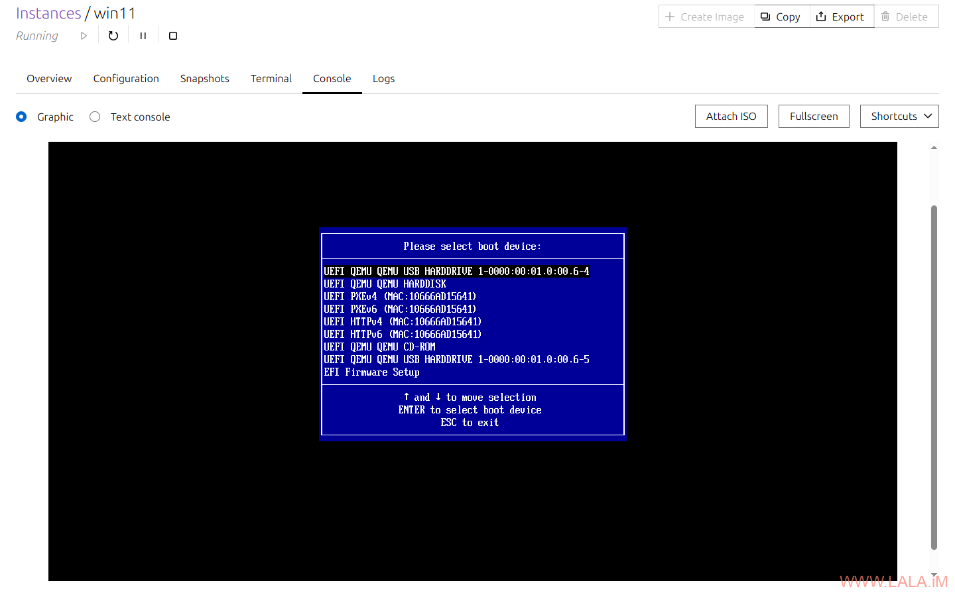The image size is (955, 593).
Task: Click the vertical page scrollbar
Action: pos(934,378)
